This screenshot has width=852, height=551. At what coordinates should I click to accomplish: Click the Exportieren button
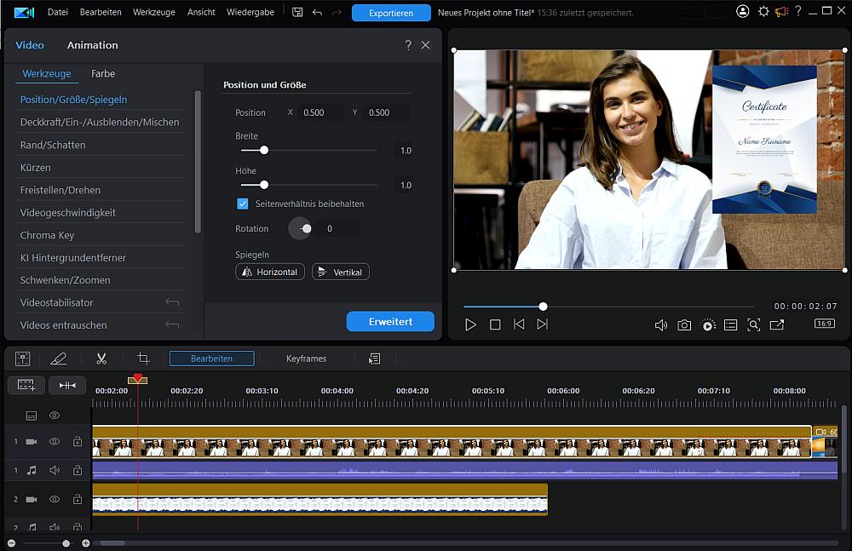[391, 13]
